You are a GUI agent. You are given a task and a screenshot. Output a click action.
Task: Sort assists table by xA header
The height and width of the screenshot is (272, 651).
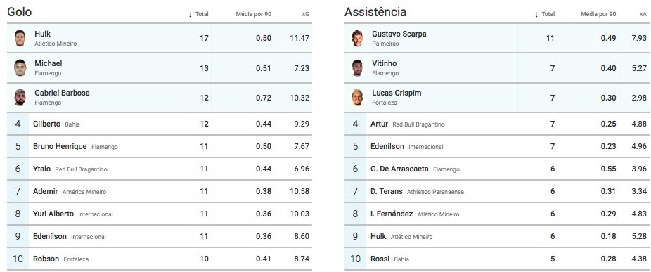pyautogui.click(x=643, y=14)
